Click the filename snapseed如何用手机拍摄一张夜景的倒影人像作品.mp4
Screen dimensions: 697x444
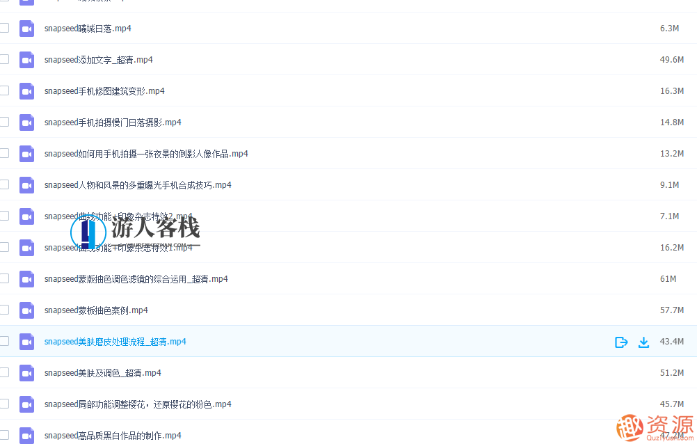click(145, 154)
